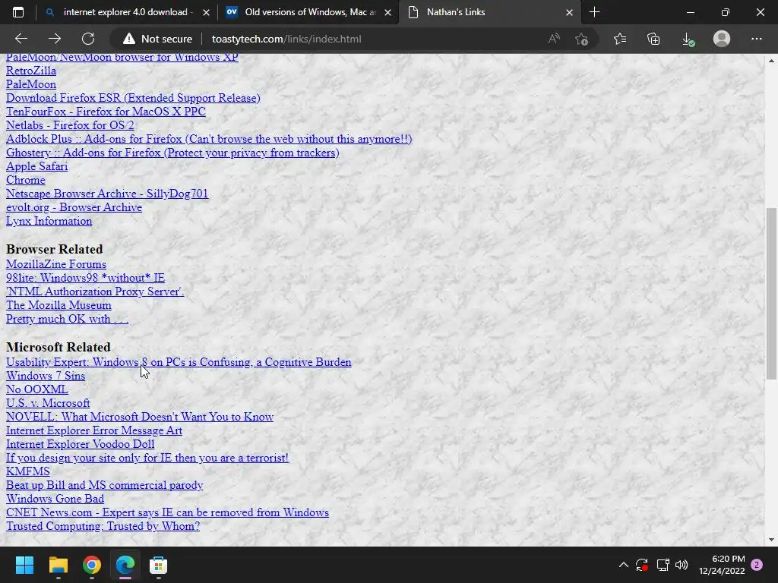Show hidden system tray icons
The height and width of the screenshot is (583, 778).
[x=624, y=565]
